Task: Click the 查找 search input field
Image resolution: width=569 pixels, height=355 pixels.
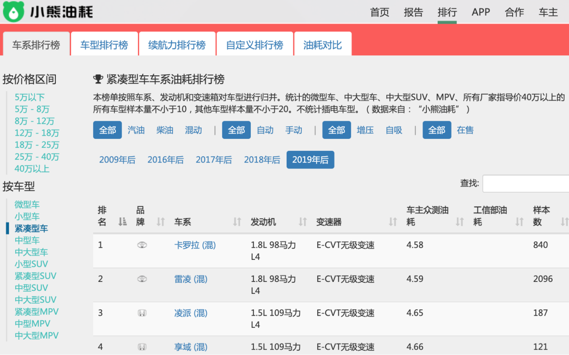Action: click(x=526, y=184)
